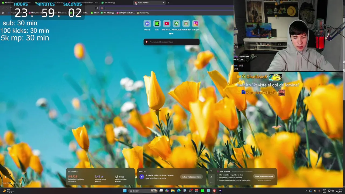Open the Windows Start menu
Viewport: 345px width, 194px height.
tap(125, 191)
